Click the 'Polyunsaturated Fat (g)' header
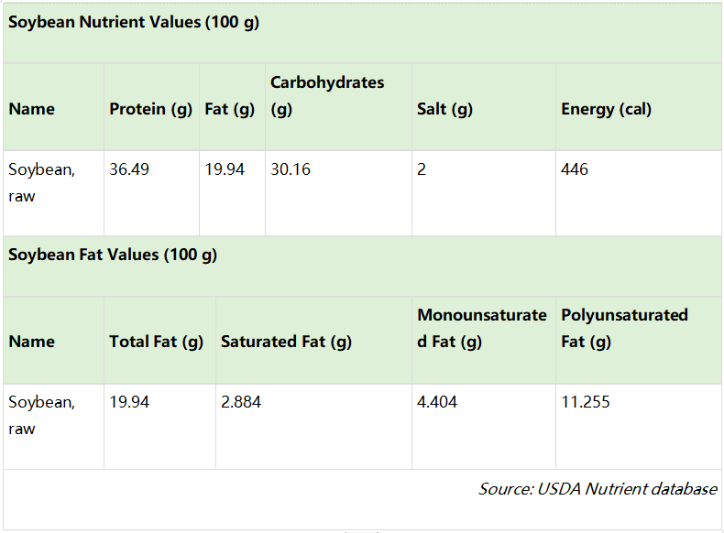The image size is (724, 533). tap(624, 328)
